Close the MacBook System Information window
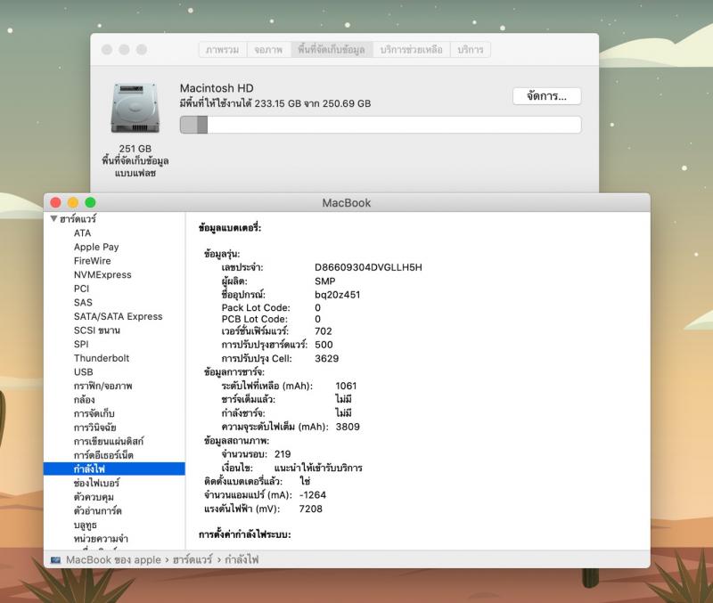This screenshot has width=713, height=603. pyautogui.click(x=56, y=203)
